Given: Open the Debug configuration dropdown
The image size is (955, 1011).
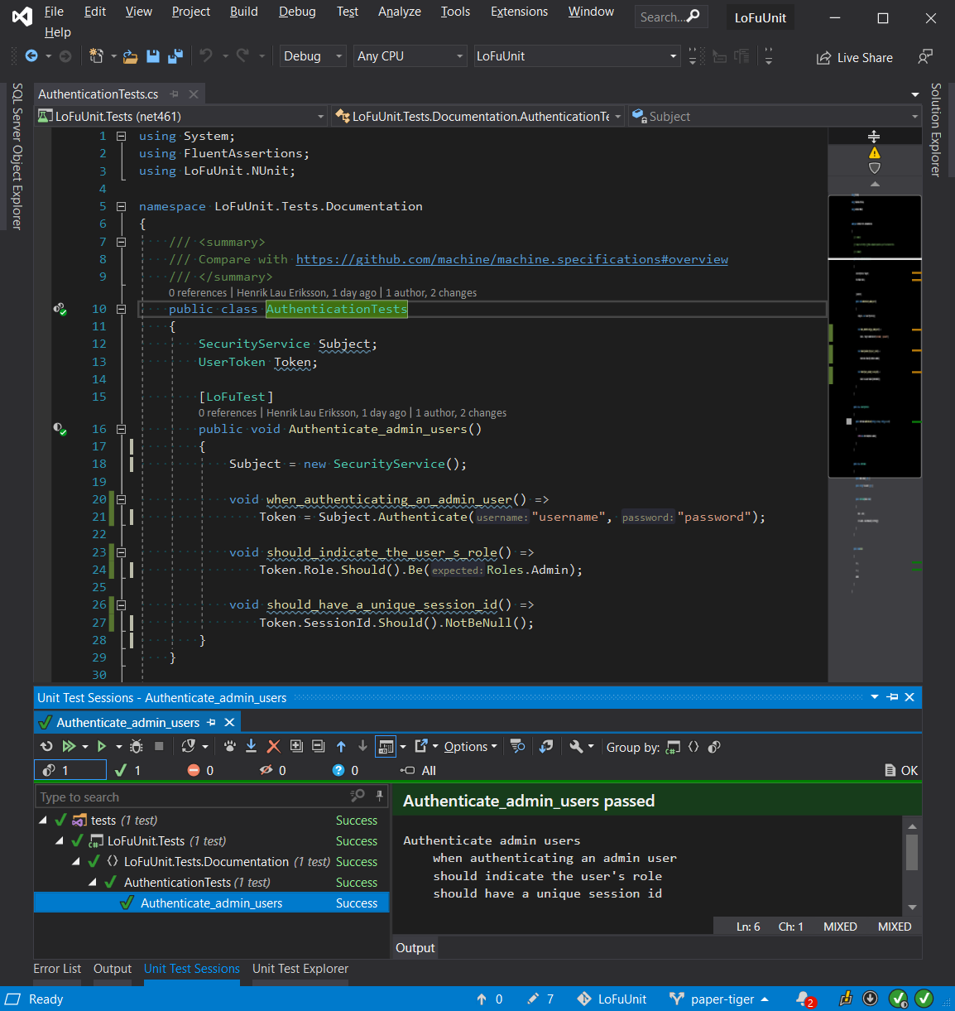Looking at the screenshot, I should coord(314,56).
